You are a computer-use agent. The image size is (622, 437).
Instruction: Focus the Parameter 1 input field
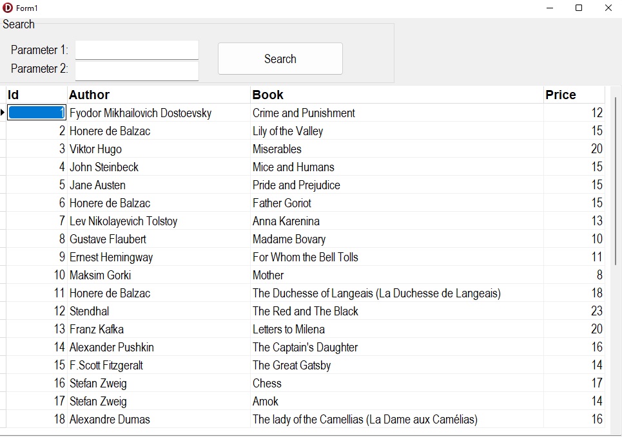[x=137, y=50]
